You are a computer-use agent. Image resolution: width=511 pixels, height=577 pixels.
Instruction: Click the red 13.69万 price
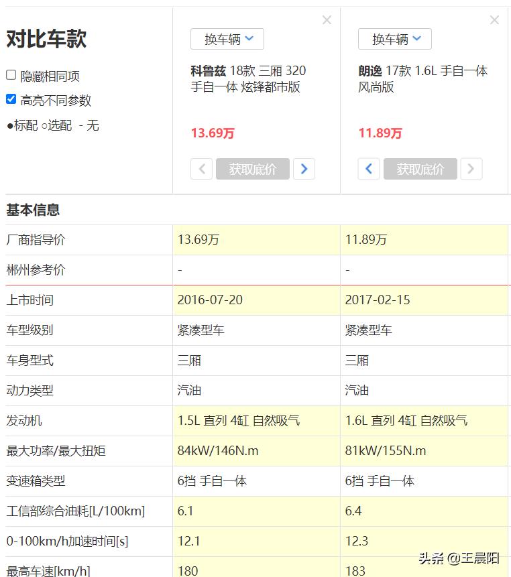click(x=213, y=133)
